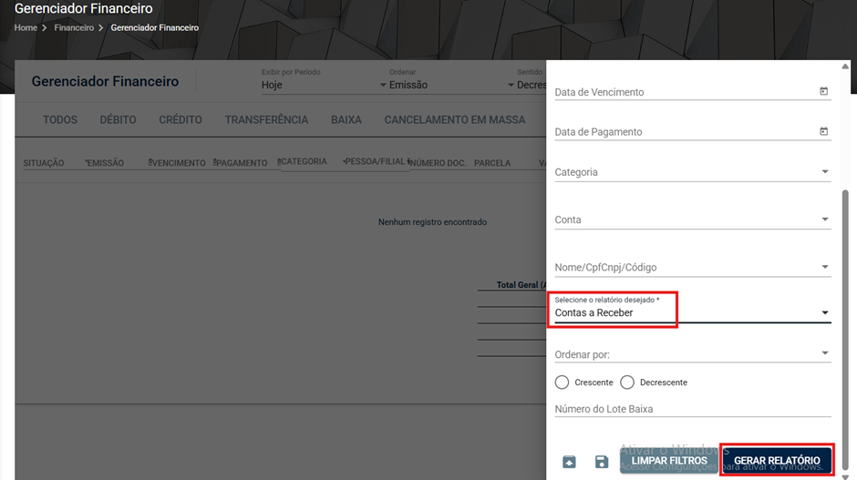Image resolution: width=857 pixels, height=480 pixels.
Task: Click the load saved filter archive icon
Action: click(x=569, y=462)
